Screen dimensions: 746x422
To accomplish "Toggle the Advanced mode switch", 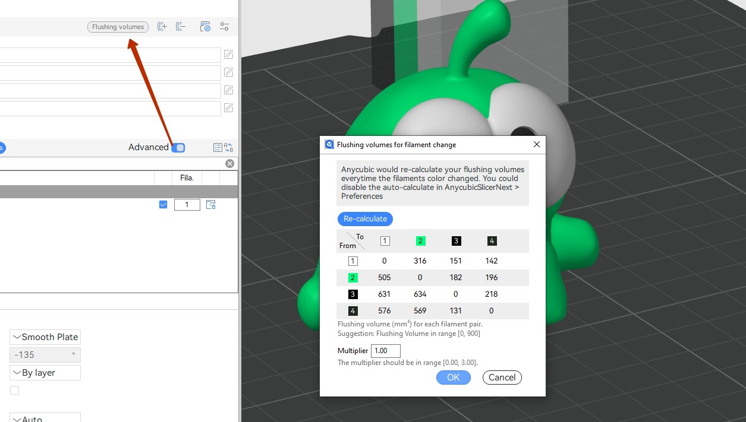I will coord(178,148).
